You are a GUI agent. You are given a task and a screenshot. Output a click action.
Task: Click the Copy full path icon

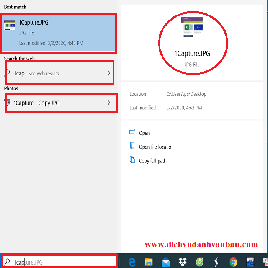(x=132, y=160)
